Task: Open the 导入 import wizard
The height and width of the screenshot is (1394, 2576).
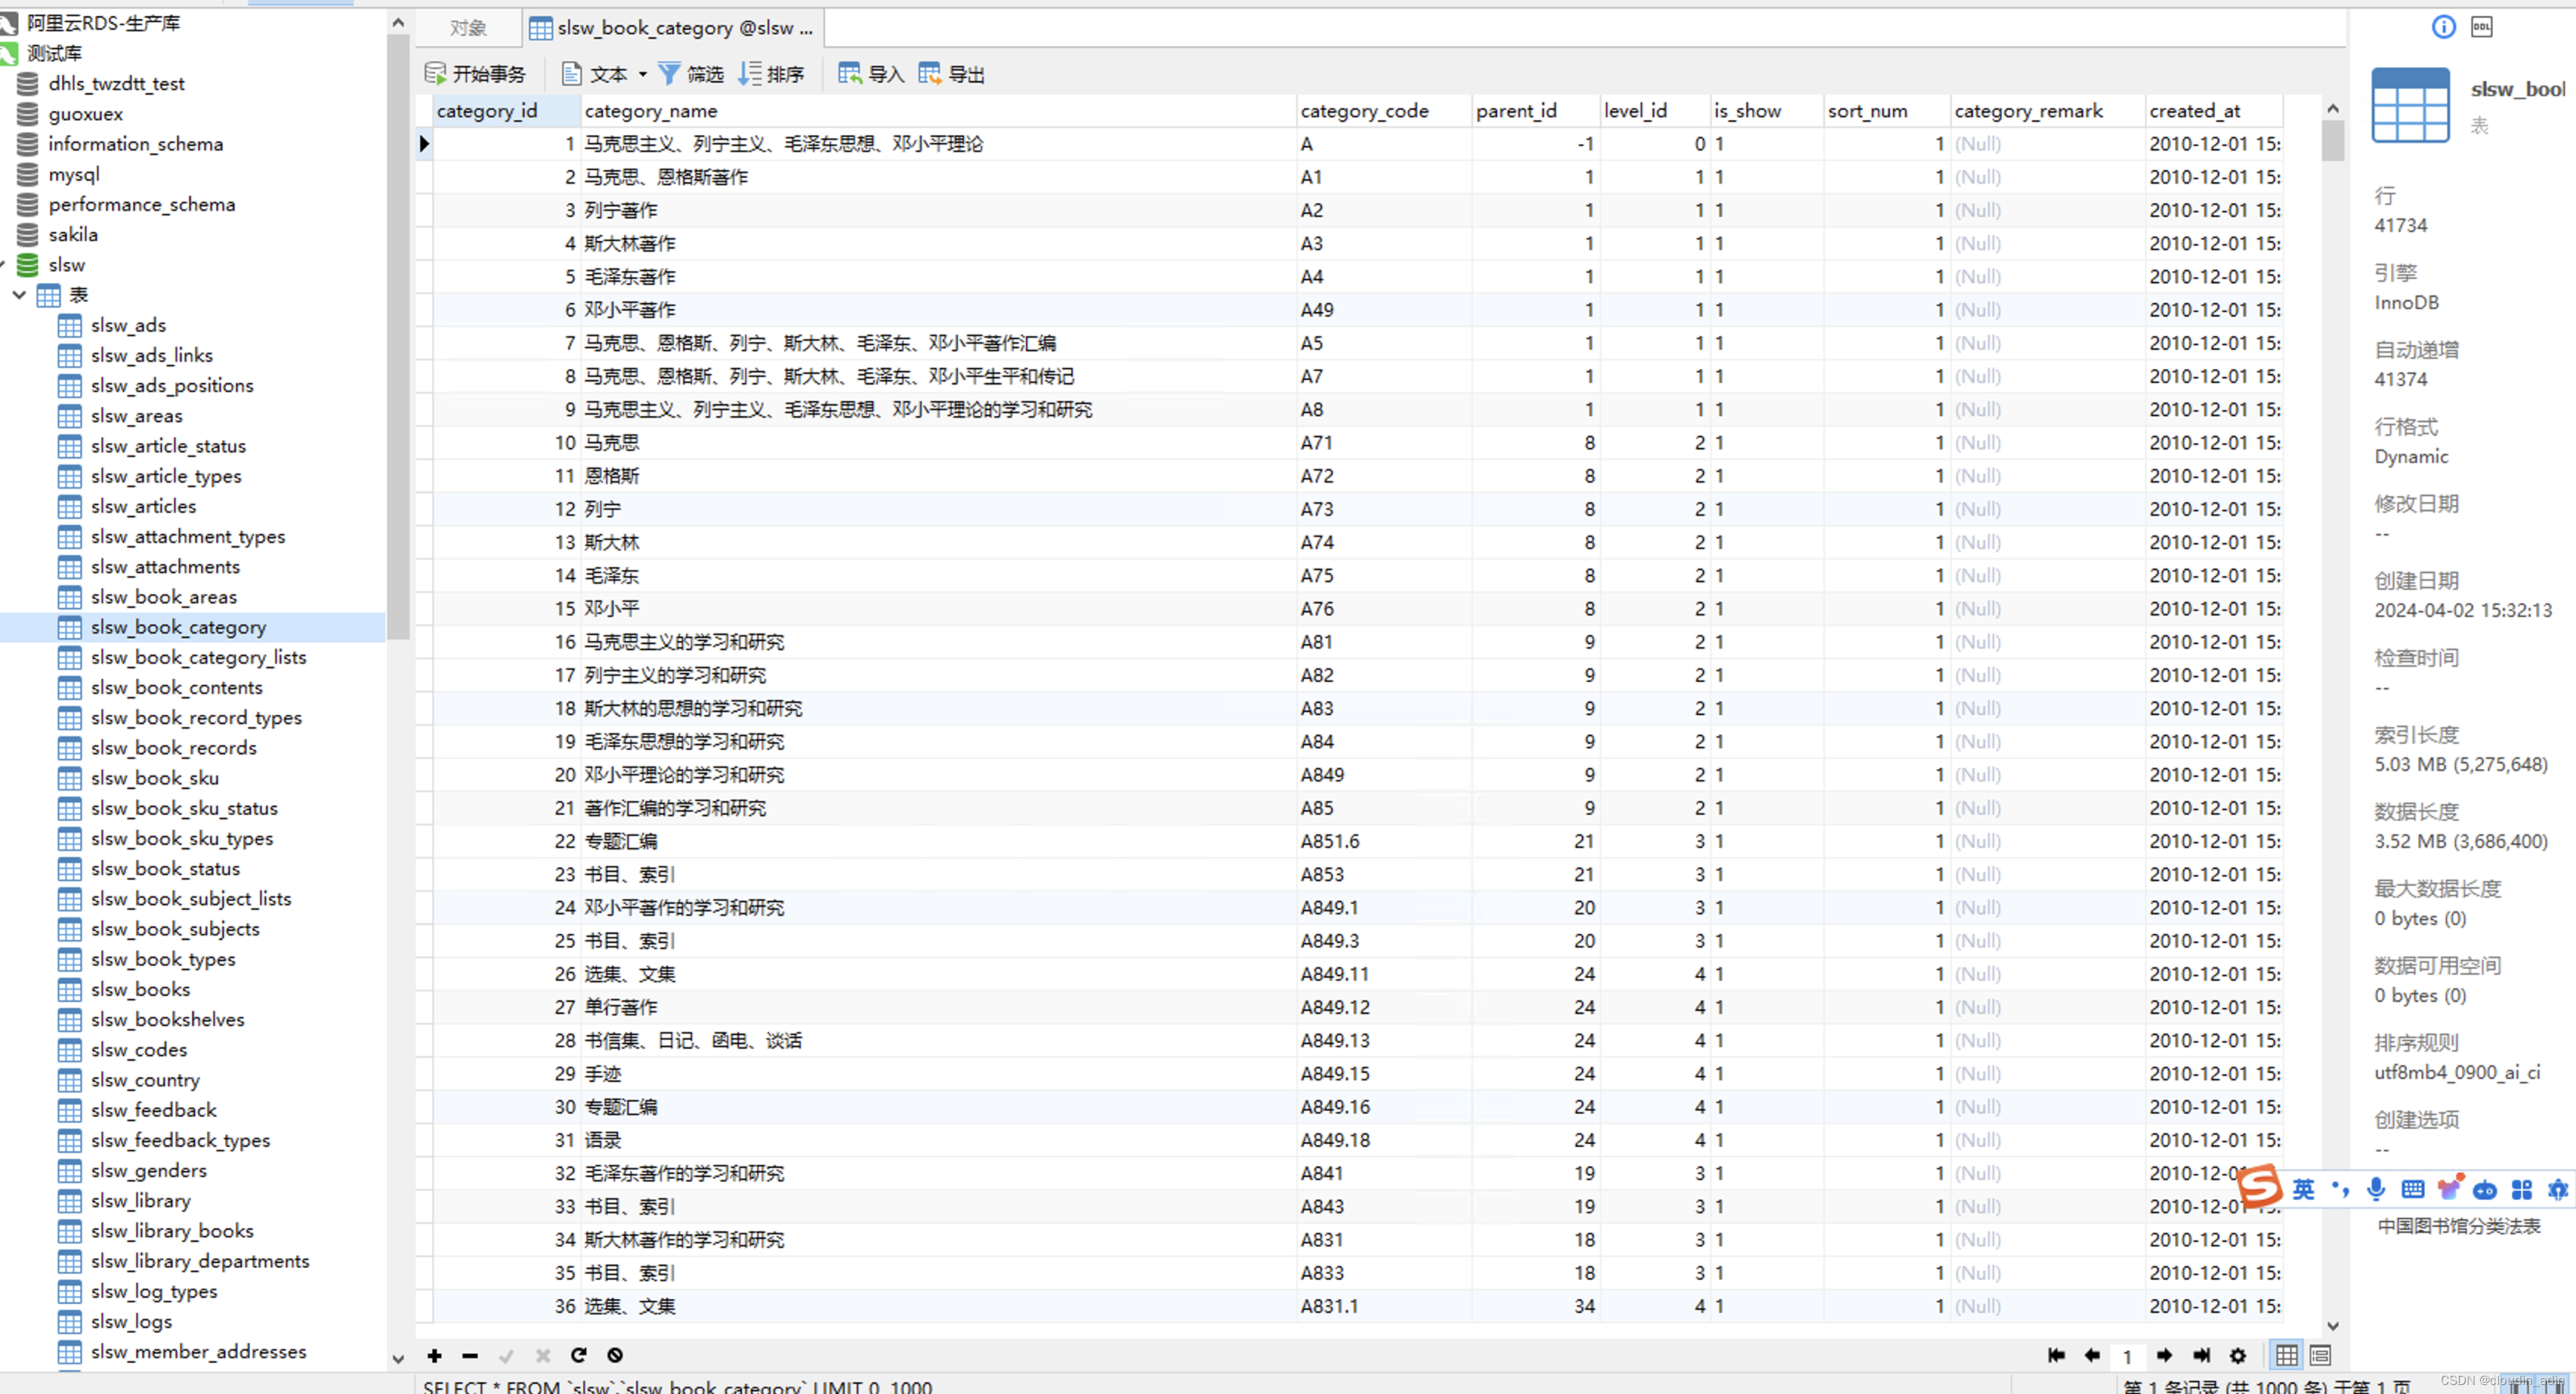Action: point(870,74)
